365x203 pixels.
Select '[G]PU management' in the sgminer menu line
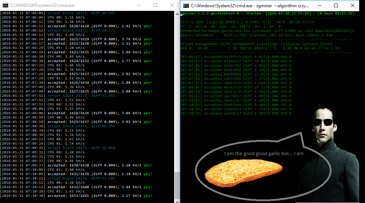(237, 44)
